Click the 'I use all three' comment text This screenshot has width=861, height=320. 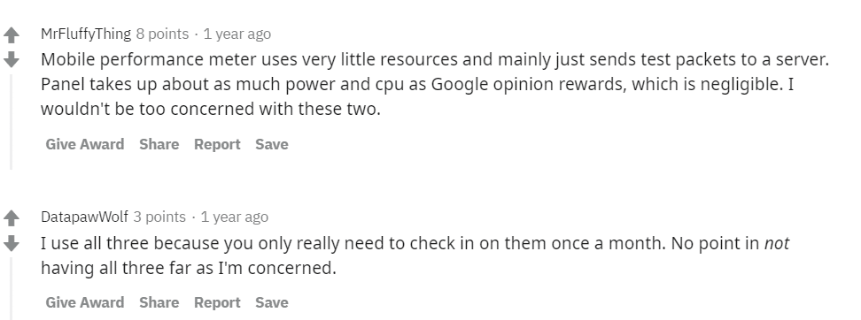(x=415, y=255)
